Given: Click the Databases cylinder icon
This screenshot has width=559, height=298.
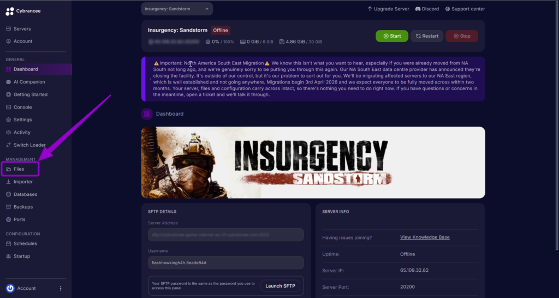Looking at the screenshot, I should click(9, 194).
